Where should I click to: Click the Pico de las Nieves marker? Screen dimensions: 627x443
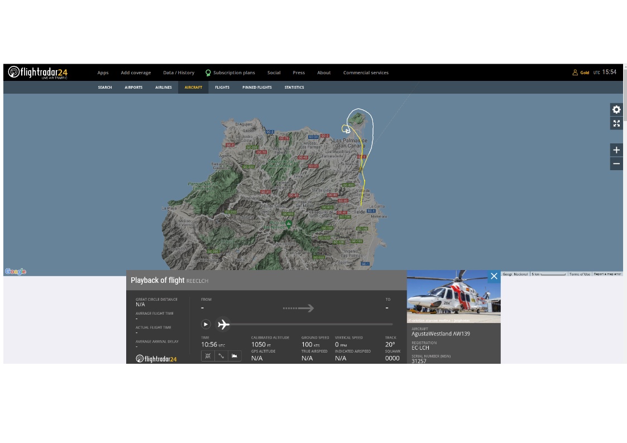click(x=288, y=224)
